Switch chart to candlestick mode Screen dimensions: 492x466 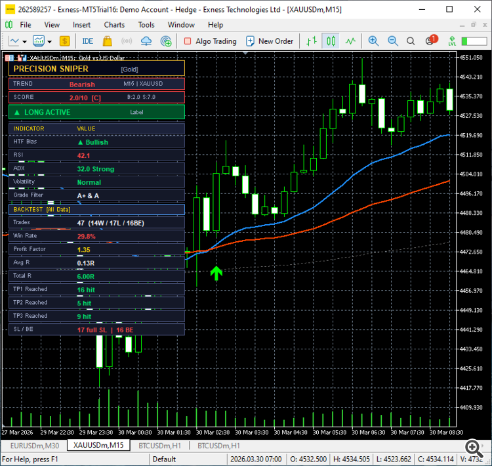click(331, 41)
